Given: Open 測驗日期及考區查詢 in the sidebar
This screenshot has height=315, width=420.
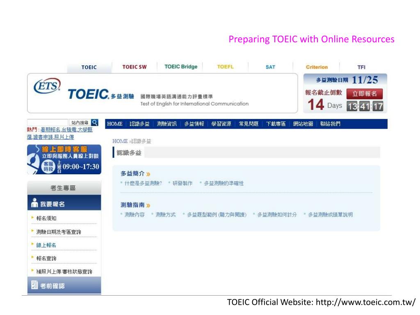Looking at the screenshot, I should [58, 232].
